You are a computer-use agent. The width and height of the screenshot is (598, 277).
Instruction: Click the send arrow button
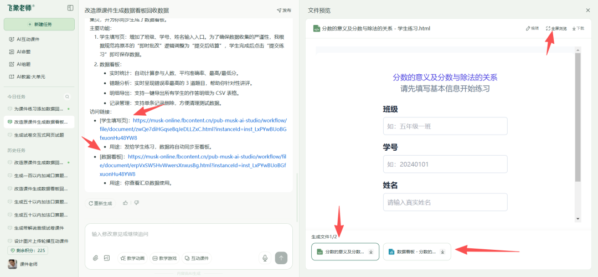pyautogui.click(x=281, y=258)
